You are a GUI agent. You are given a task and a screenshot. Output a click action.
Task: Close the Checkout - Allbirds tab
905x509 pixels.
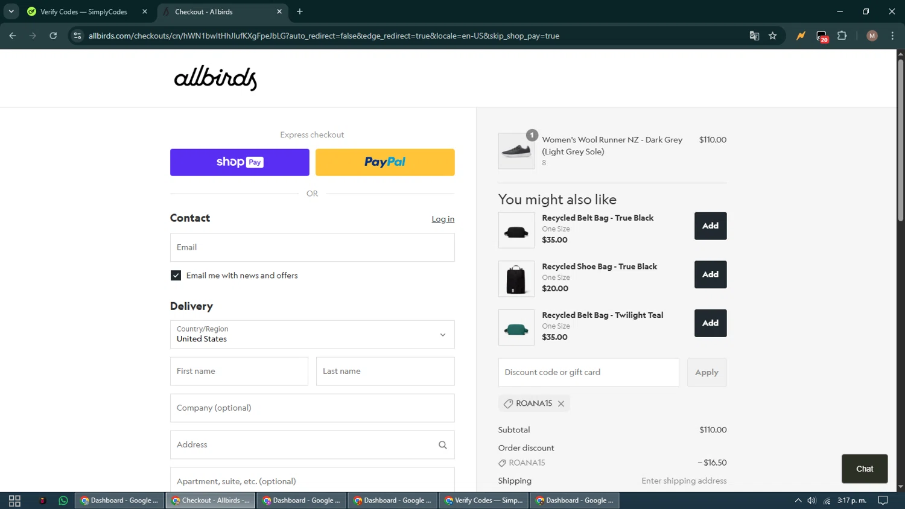click(x=279, y=11)
